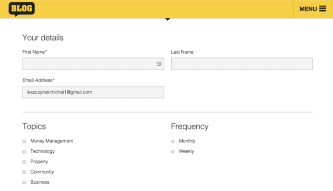Click the "Technology" label text
This screenshot has width=333, height=191.
(43, 151)
